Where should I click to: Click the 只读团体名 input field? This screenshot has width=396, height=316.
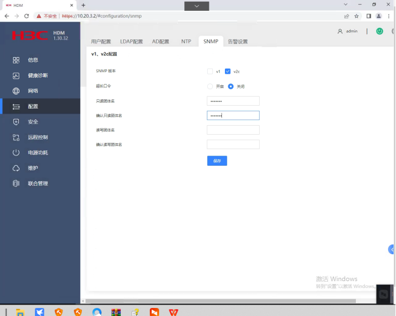click(233, 101)
